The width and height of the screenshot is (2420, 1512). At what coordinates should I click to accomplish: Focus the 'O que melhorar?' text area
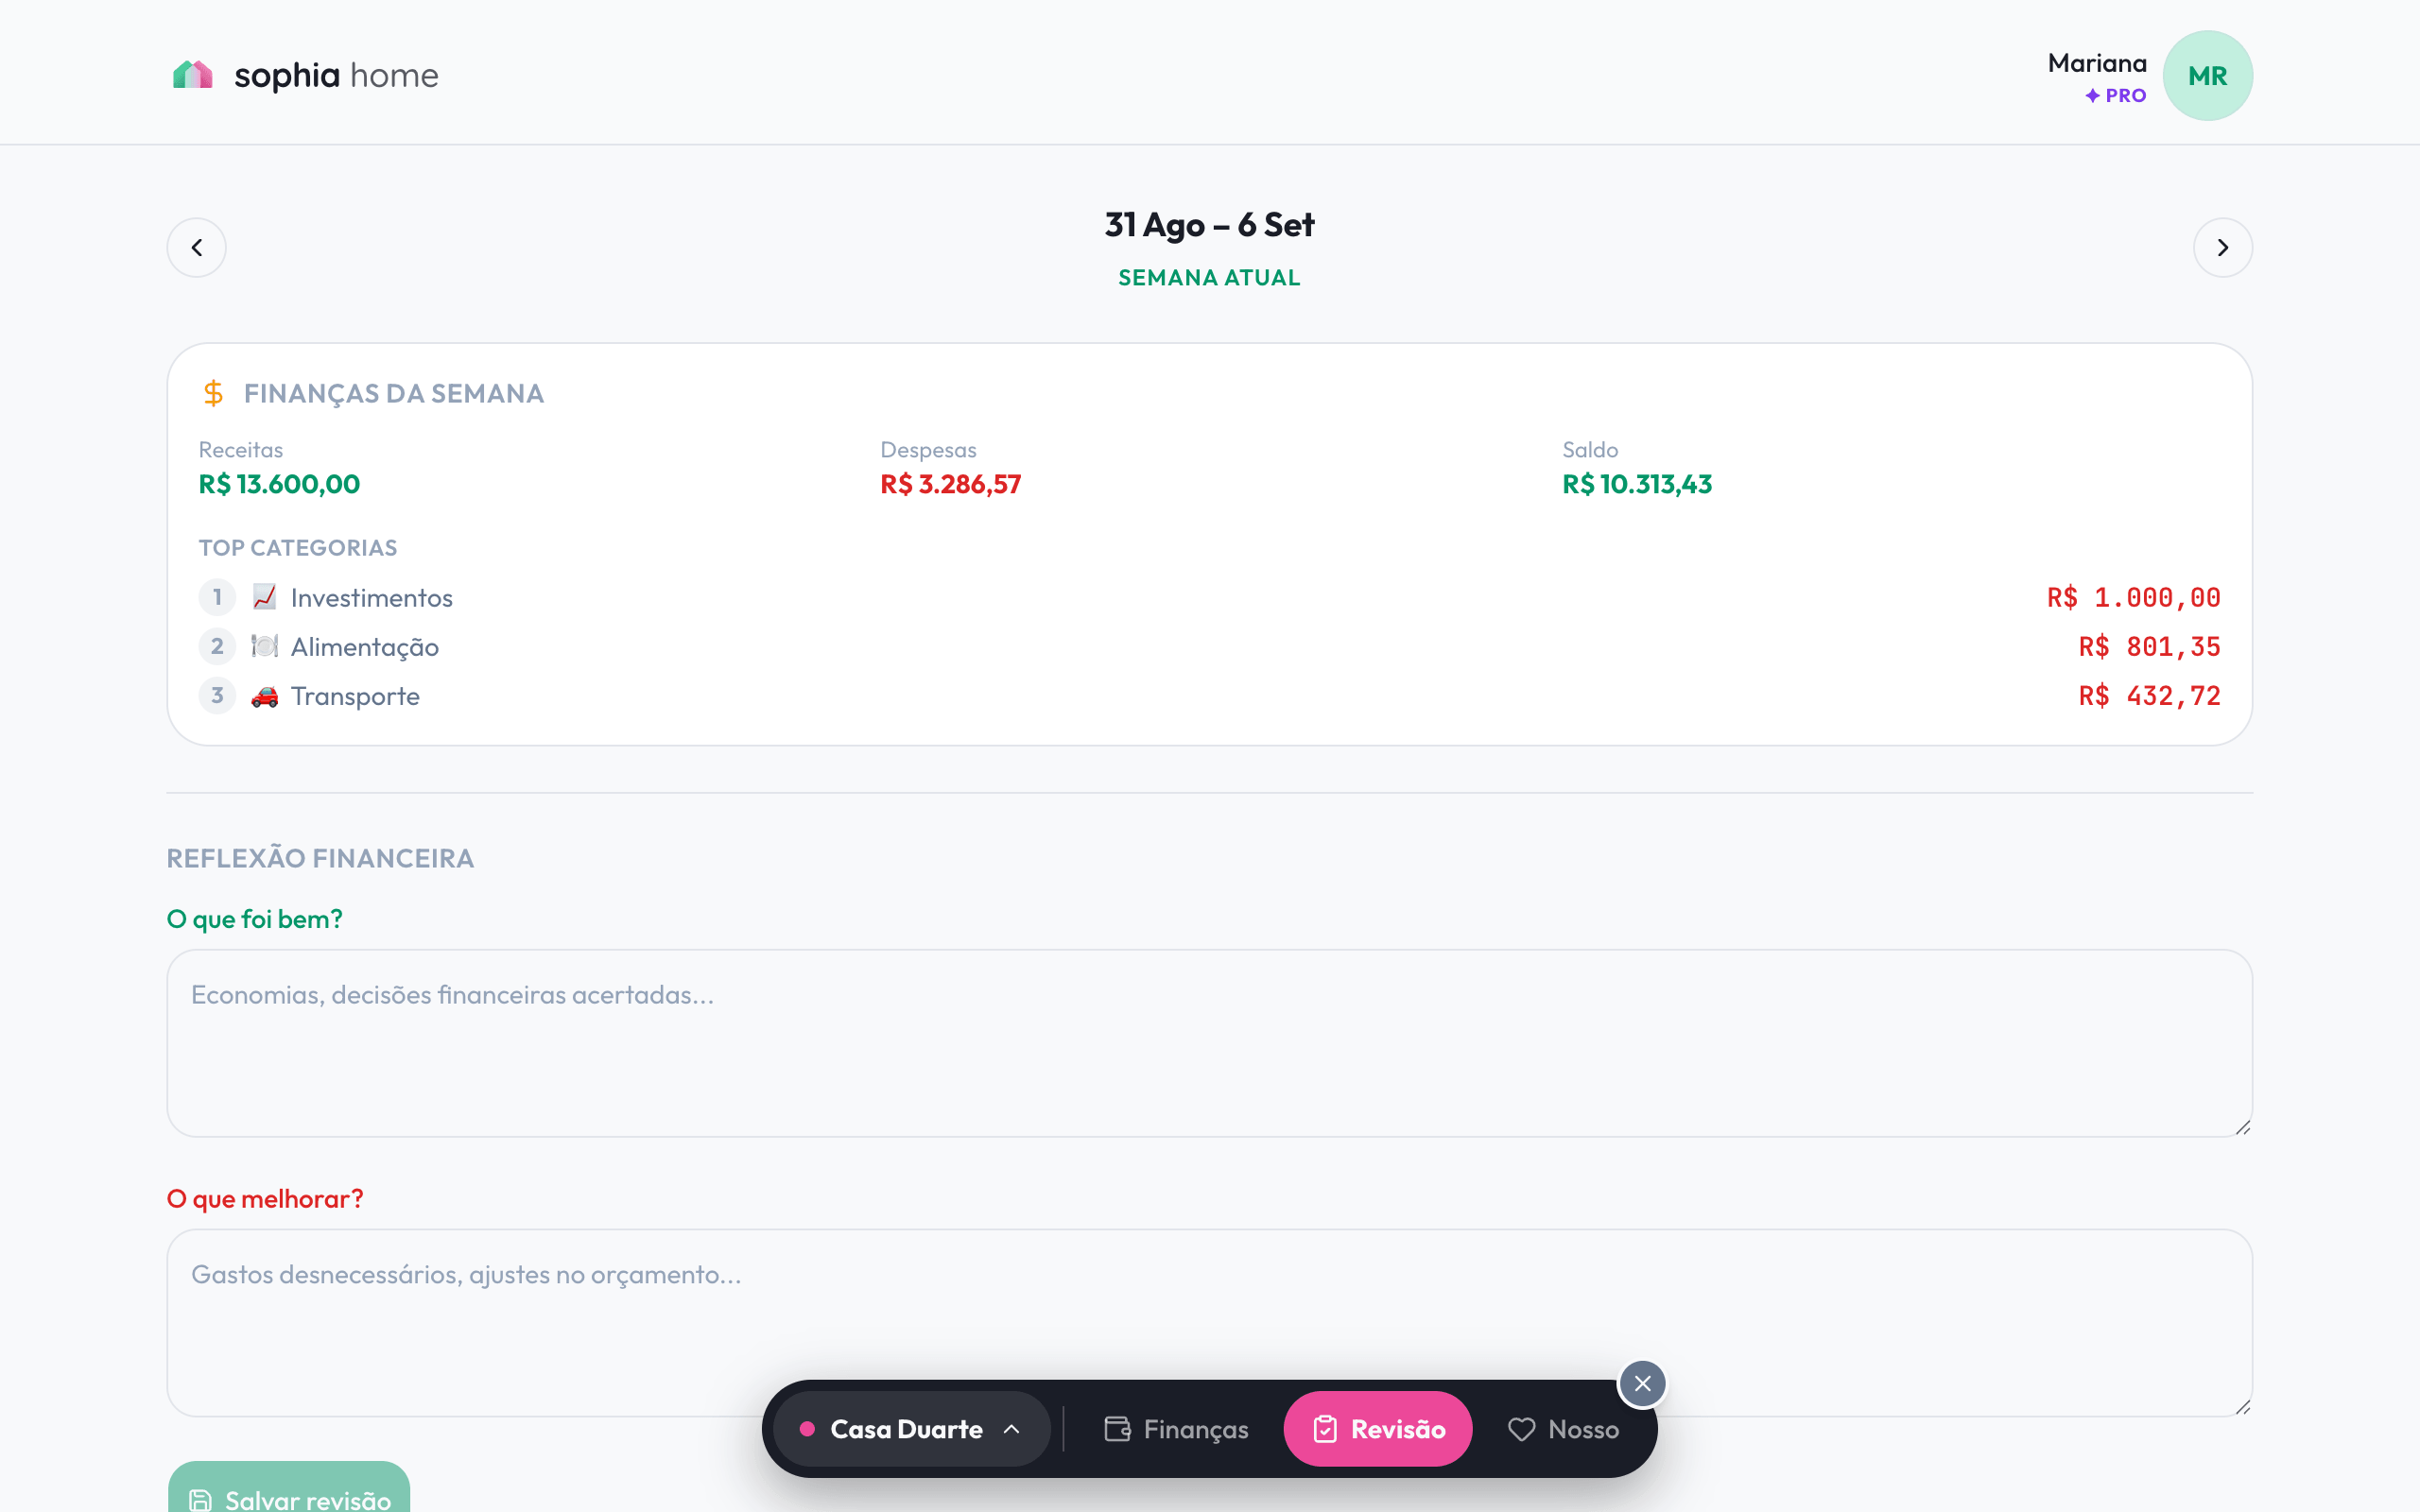coord(1209,1322)
